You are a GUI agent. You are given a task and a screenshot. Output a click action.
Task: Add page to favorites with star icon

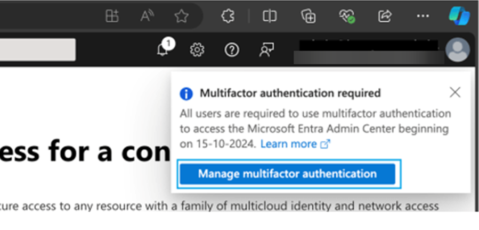tap(181, 16)
